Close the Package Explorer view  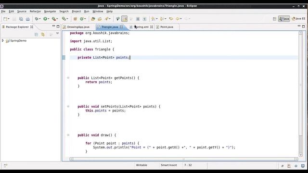(x=32, y=27)
